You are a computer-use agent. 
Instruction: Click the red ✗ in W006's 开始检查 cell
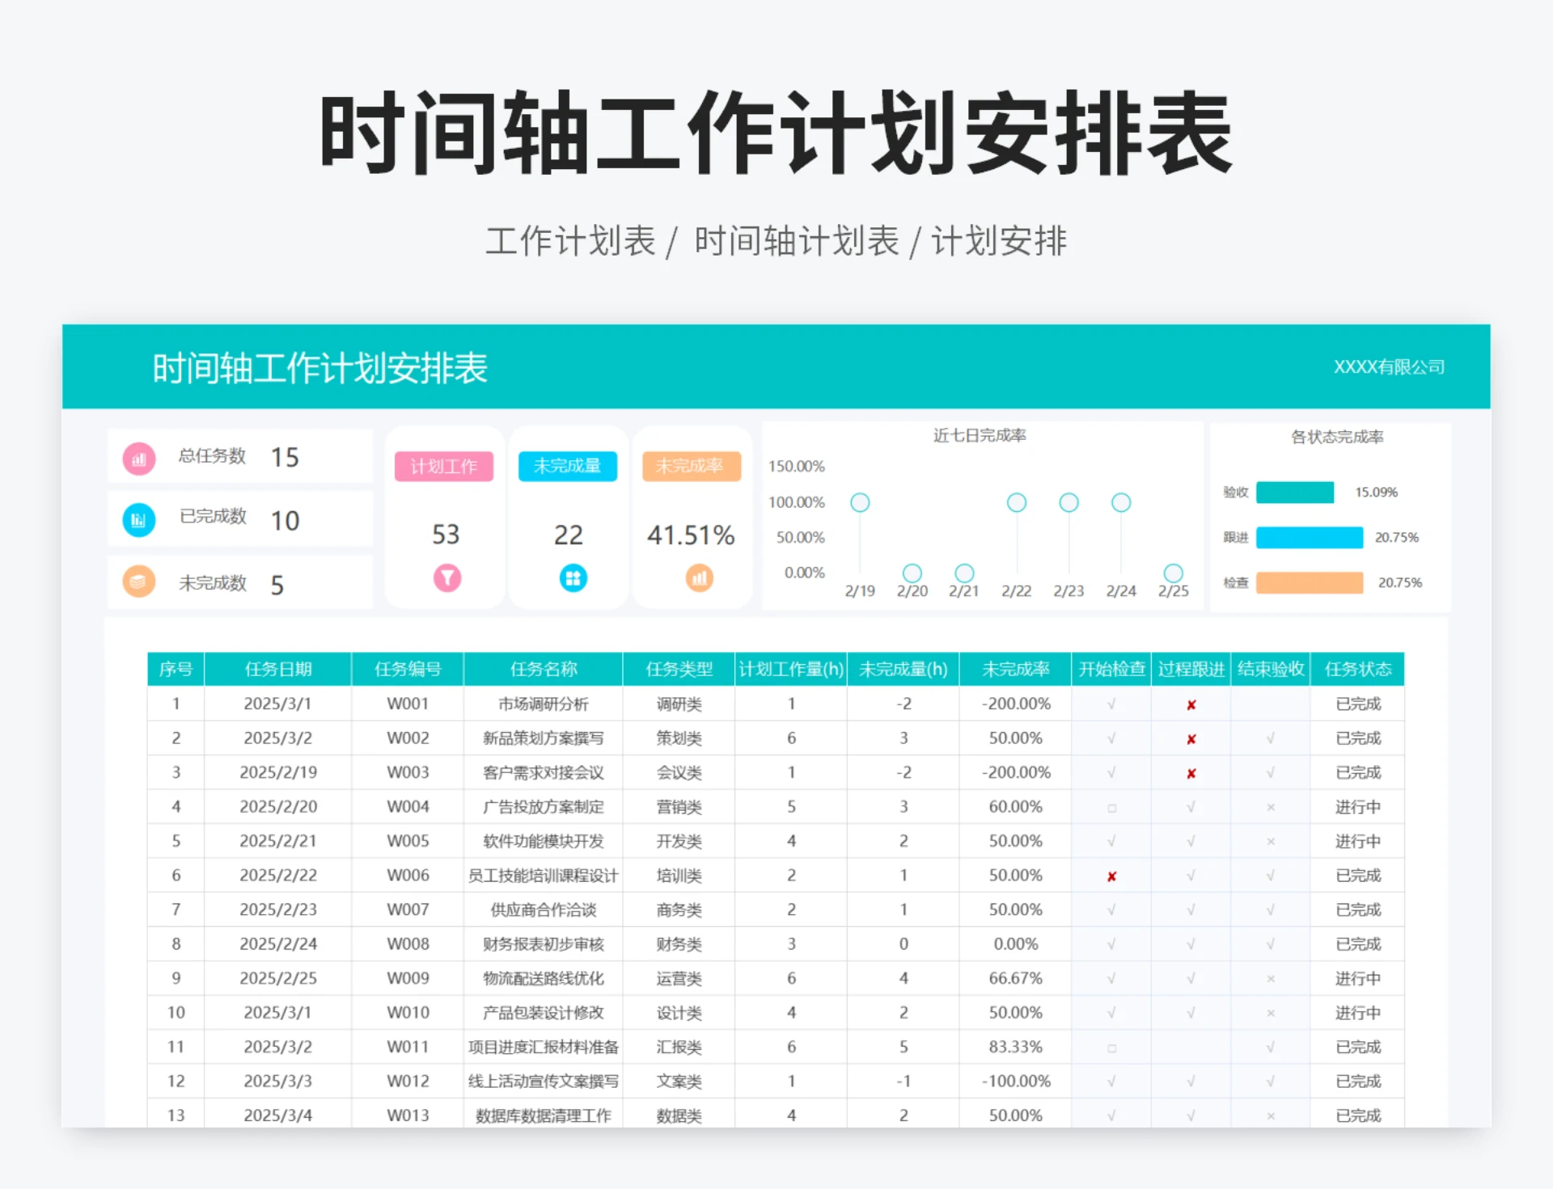click(x=1112, y=875)
